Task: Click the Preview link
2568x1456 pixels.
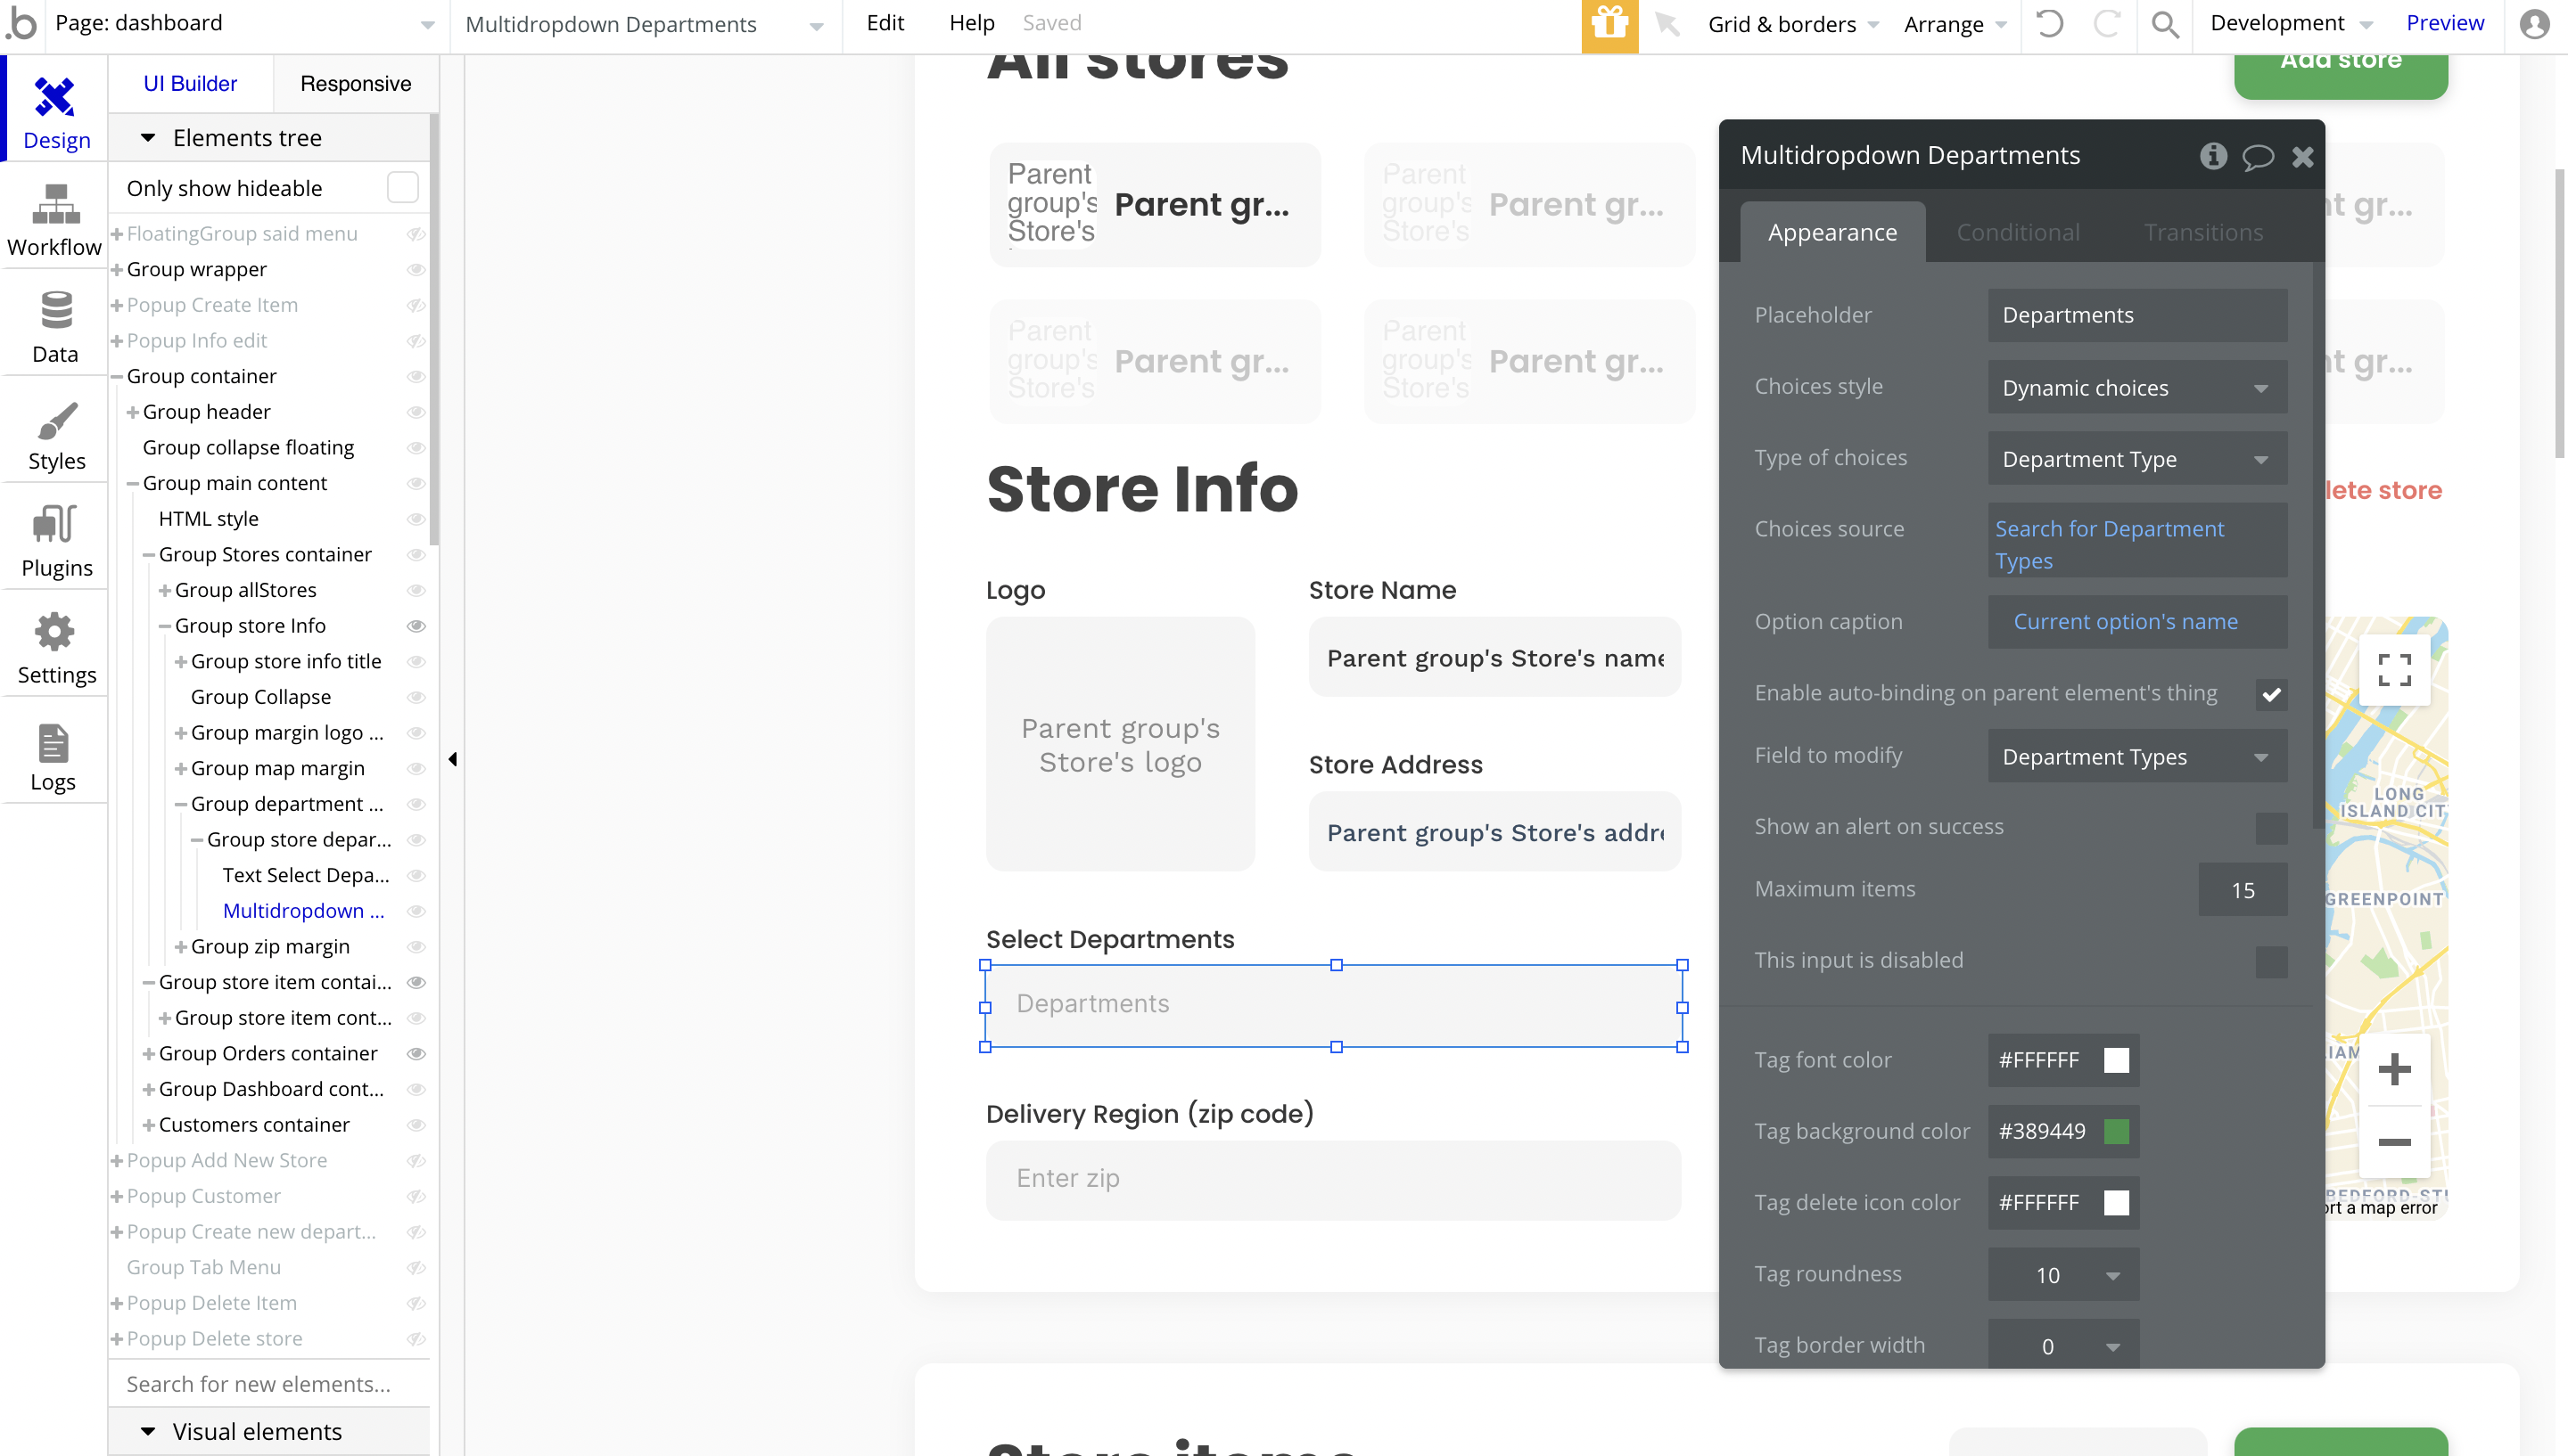Action: click(2444, 23)
